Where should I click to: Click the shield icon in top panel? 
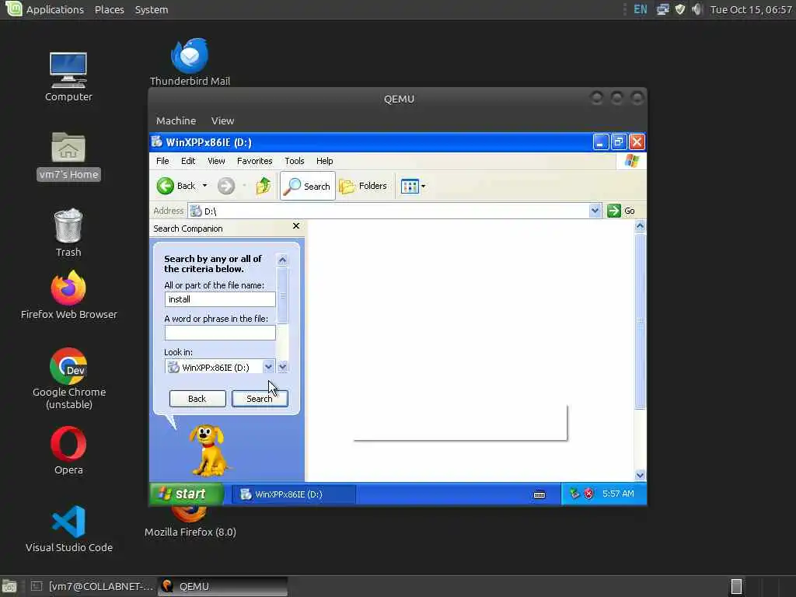pyautogui.click(x=679, y=9)
